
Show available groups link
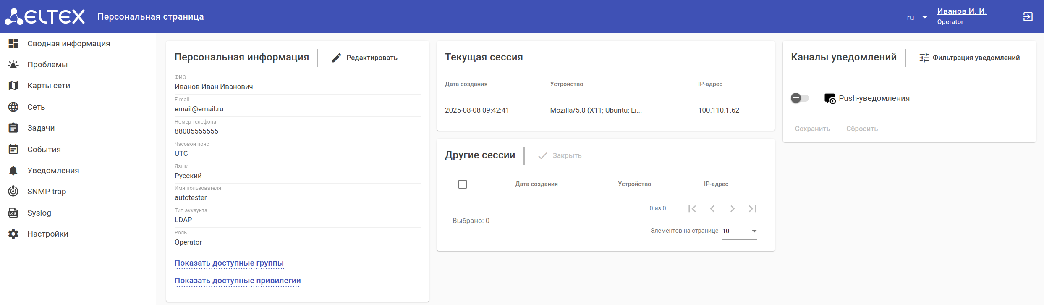click(x=229, y=263)
